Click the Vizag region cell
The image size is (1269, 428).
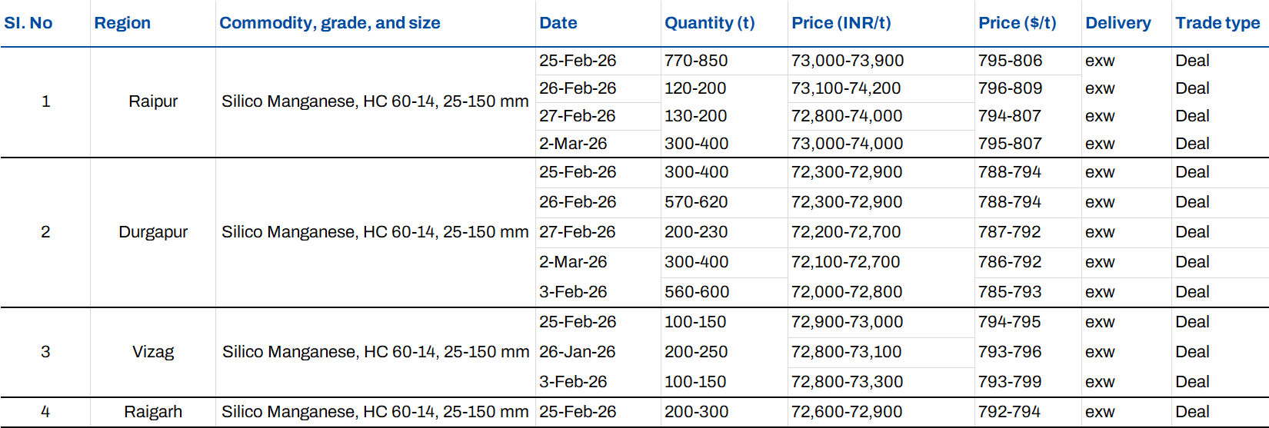(153, 352)
